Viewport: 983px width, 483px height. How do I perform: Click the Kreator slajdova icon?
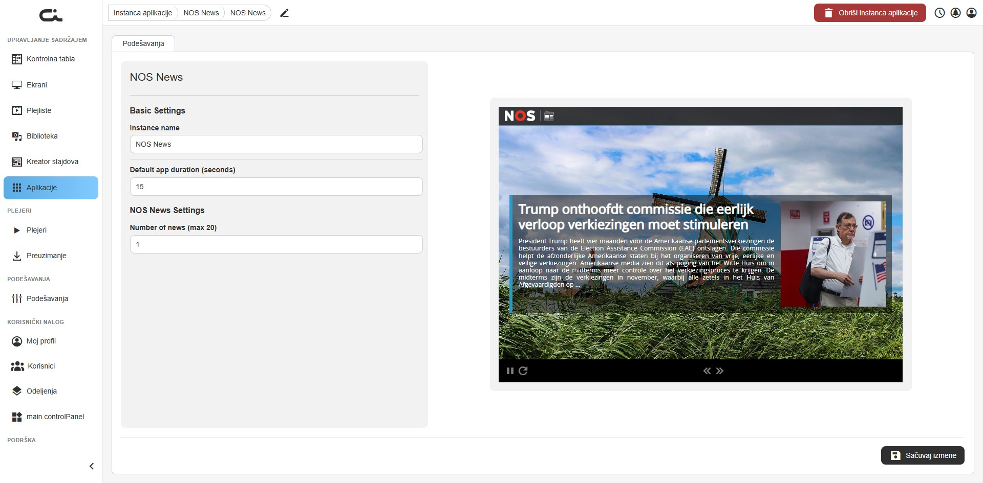click(17, 162)
